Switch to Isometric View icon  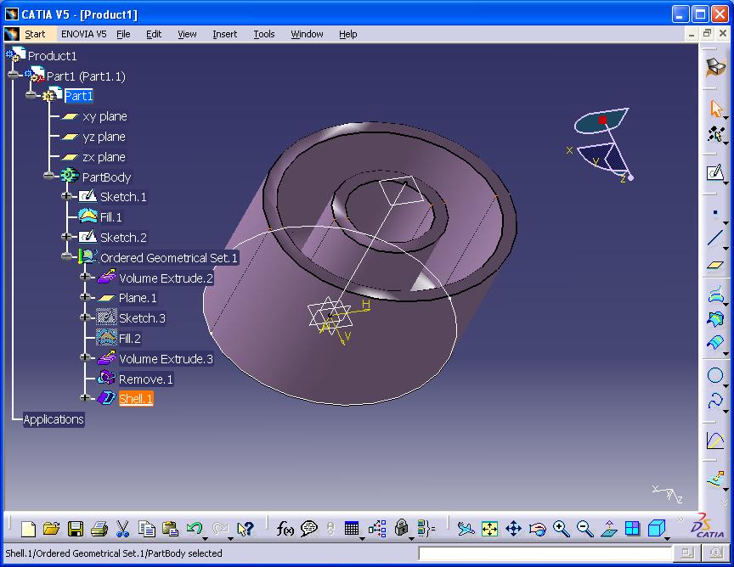click(655, 529)
